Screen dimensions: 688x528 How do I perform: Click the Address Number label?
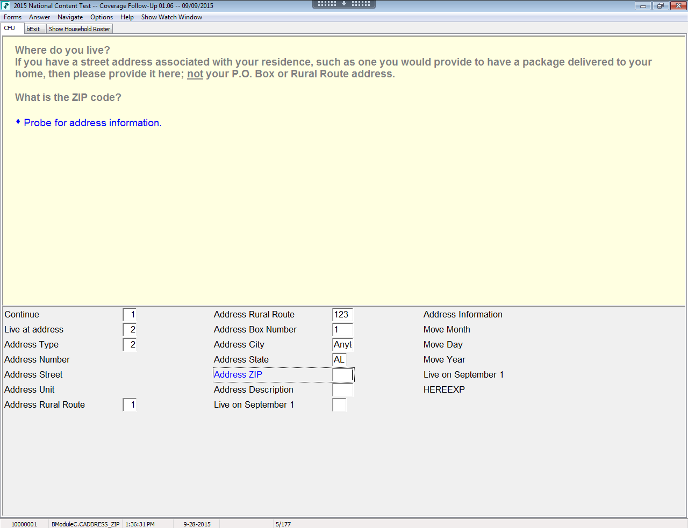[x=37, y=360]
